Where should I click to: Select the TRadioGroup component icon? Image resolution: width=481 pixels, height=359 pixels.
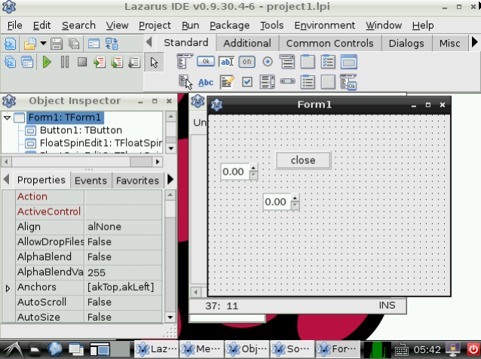point(308,82)
